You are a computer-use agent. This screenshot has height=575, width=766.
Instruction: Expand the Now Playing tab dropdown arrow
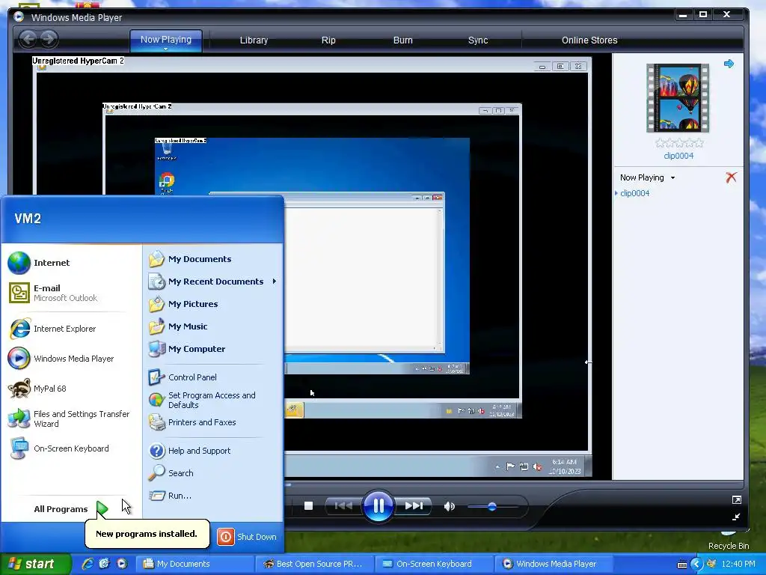coord(165,49)
